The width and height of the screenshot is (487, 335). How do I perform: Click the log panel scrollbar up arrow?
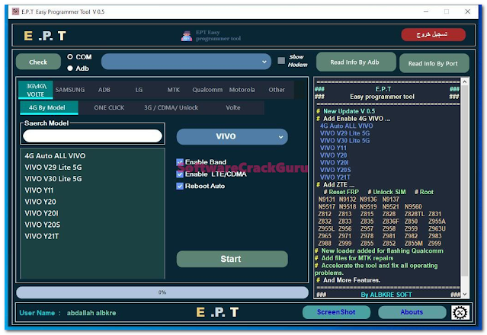point(465,82)
